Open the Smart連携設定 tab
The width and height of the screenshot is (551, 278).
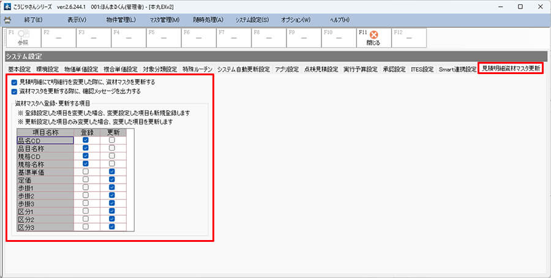457,69
